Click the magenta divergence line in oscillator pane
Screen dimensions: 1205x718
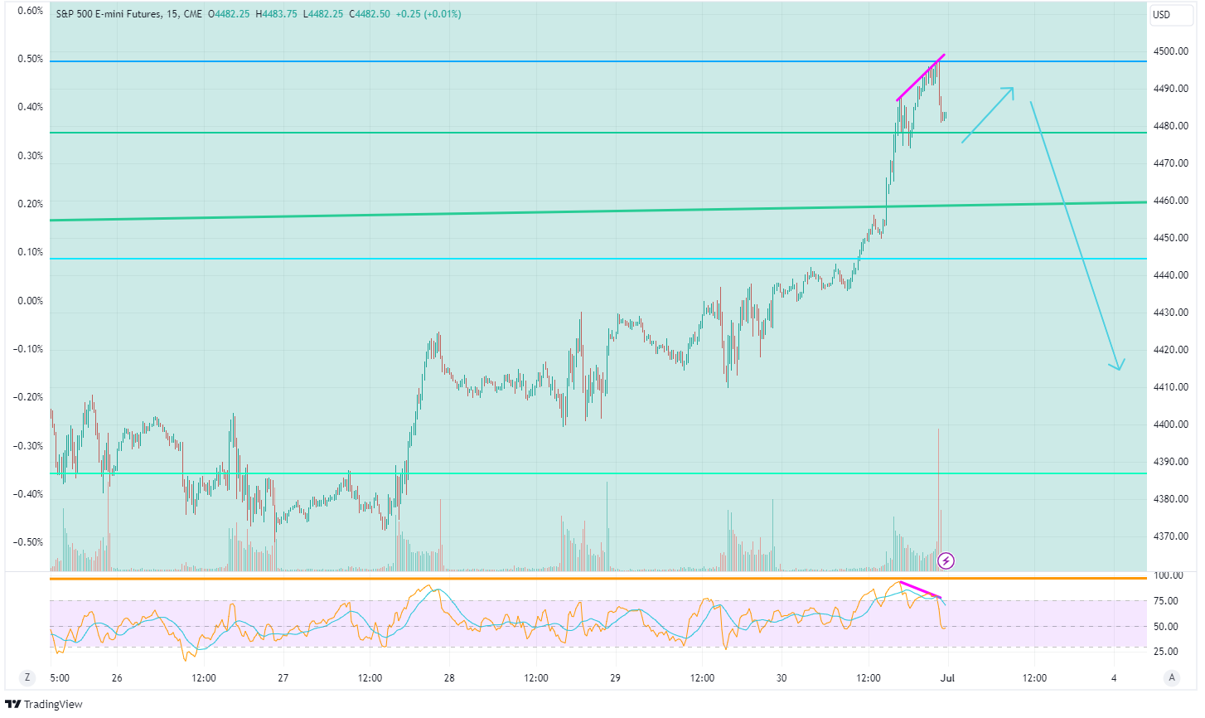point(920,589)
